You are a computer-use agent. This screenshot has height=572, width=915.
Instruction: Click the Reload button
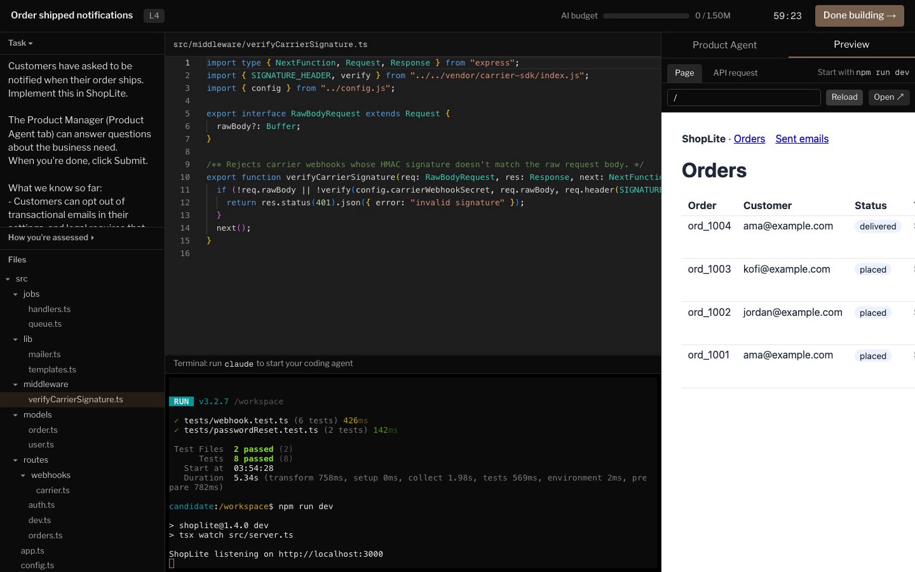[844, 97]
